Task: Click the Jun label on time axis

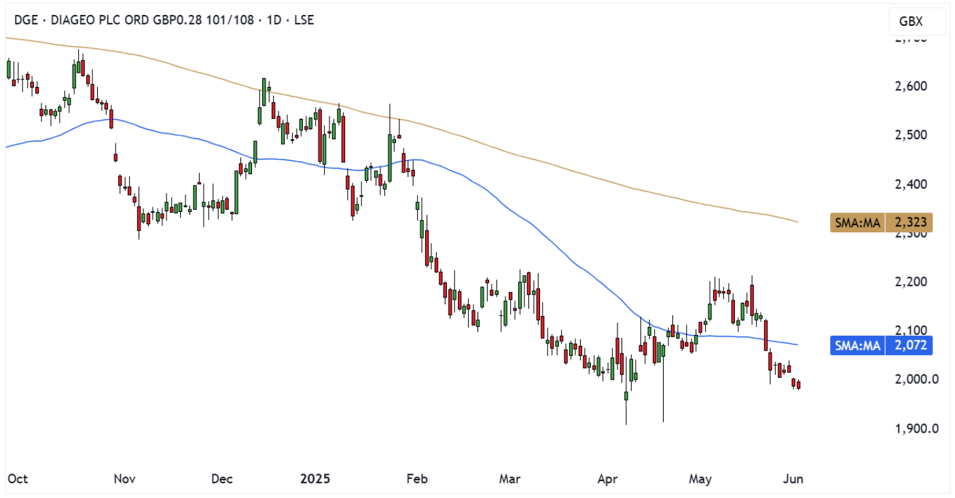Action: (x=793, y=479)
